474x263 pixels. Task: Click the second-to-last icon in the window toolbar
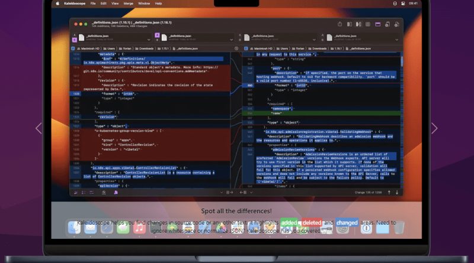click(387, 24)
